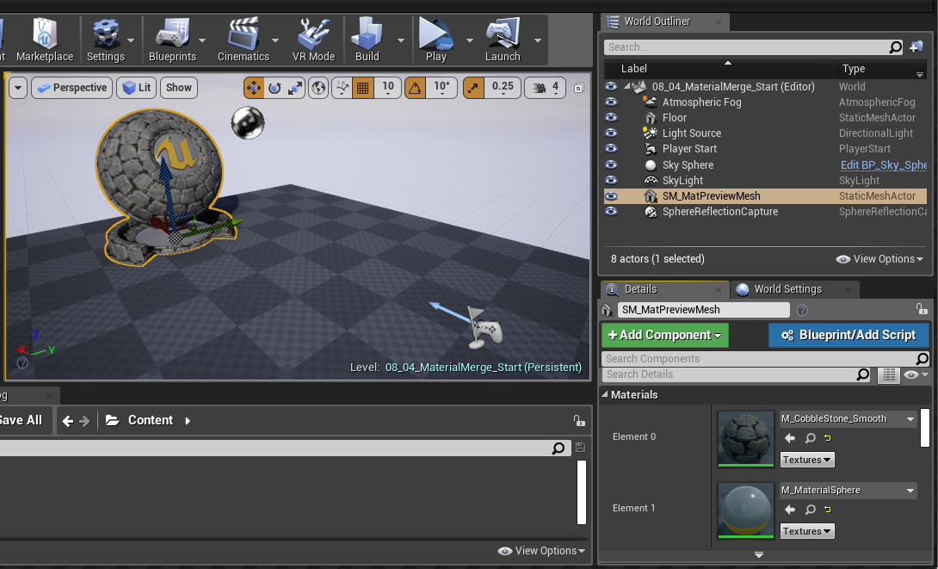This screenshot has width=938, height=569.
Task: Open rotation snap 10° dropdown
Action: [441, 88]
